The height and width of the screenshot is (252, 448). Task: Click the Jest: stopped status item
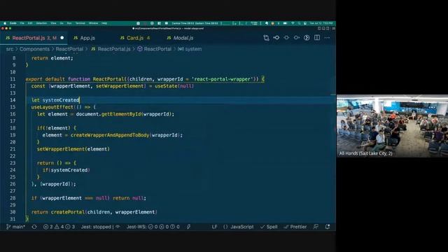pos(100,227)
